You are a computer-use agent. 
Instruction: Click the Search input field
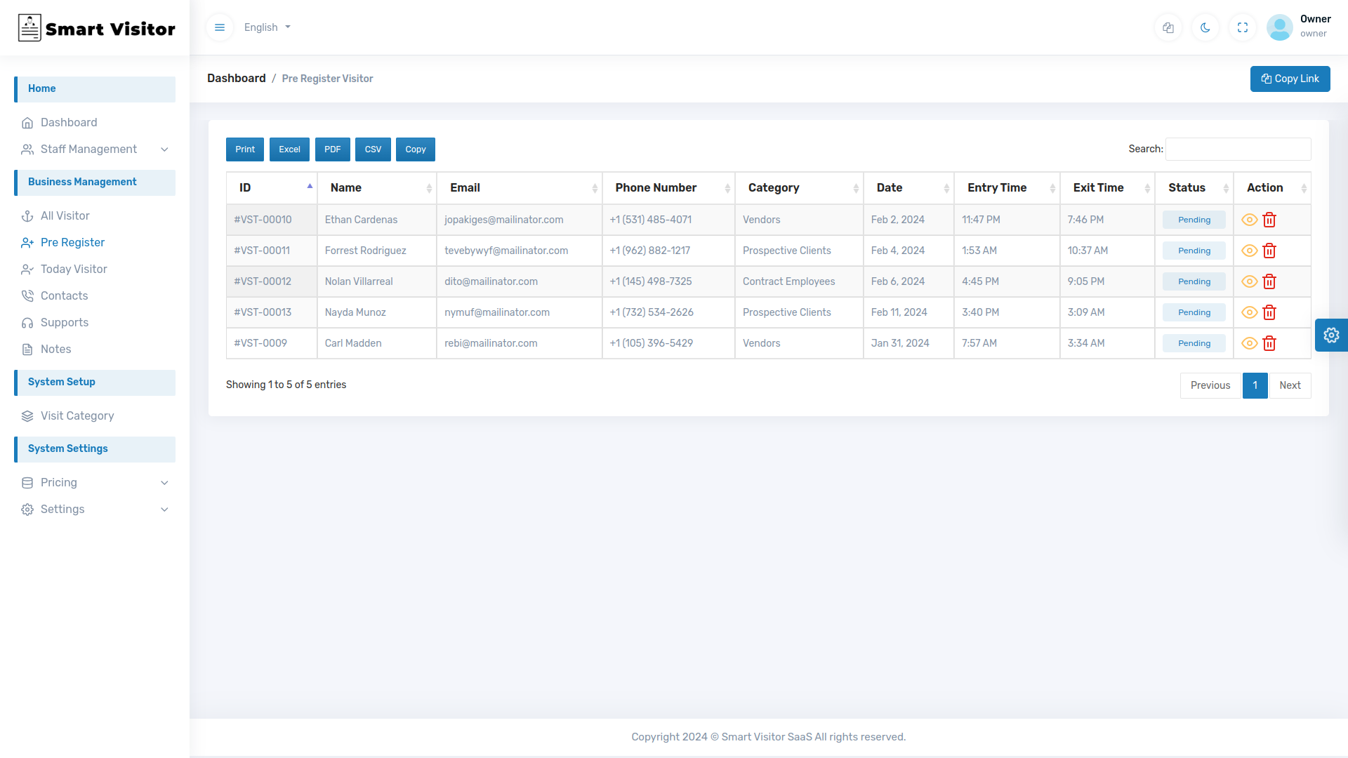click(1238, 149)
